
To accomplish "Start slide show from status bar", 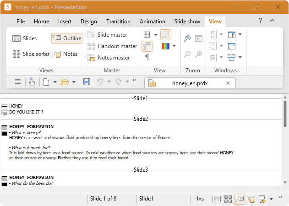I will click(x=262, y=199).
